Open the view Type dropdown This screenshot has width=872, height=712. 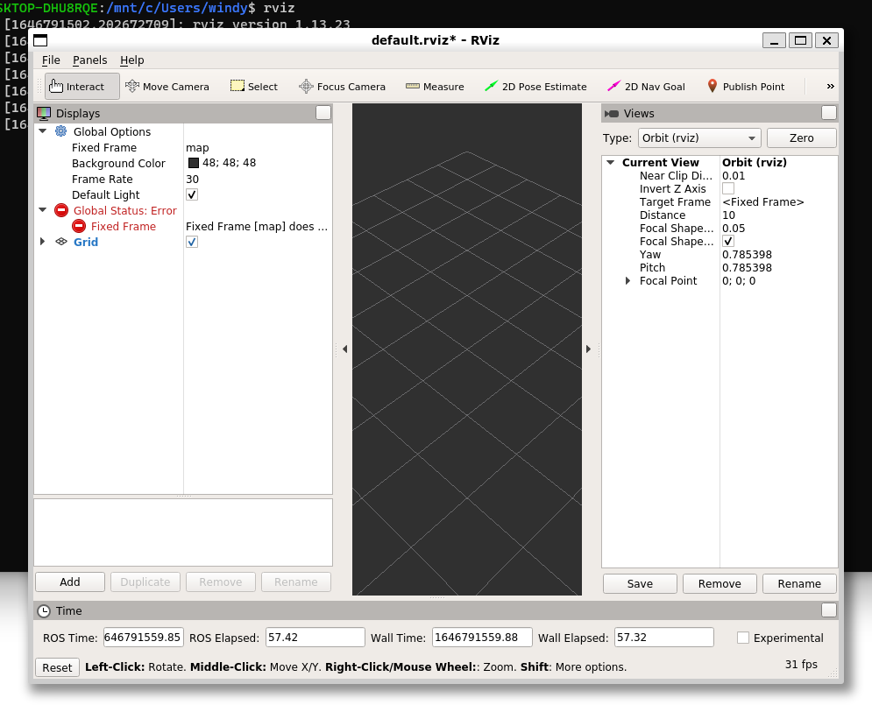click(x=699, y=137)
